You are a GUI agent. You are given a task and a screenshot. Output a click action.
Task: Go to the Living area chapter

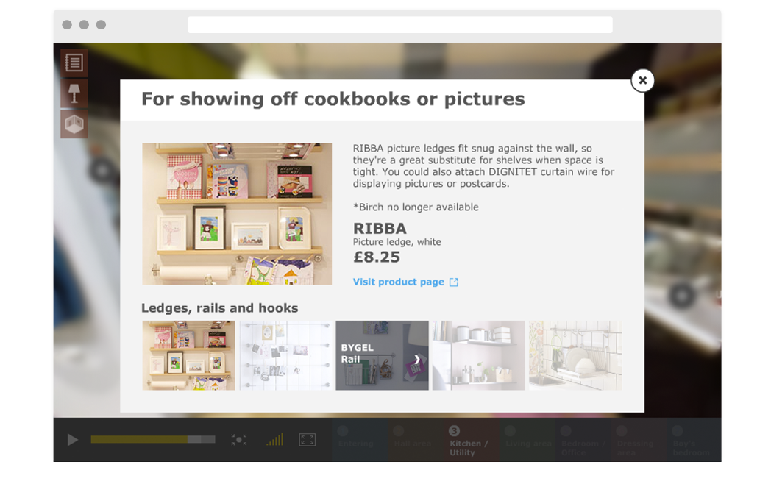[x=527, y=440]
